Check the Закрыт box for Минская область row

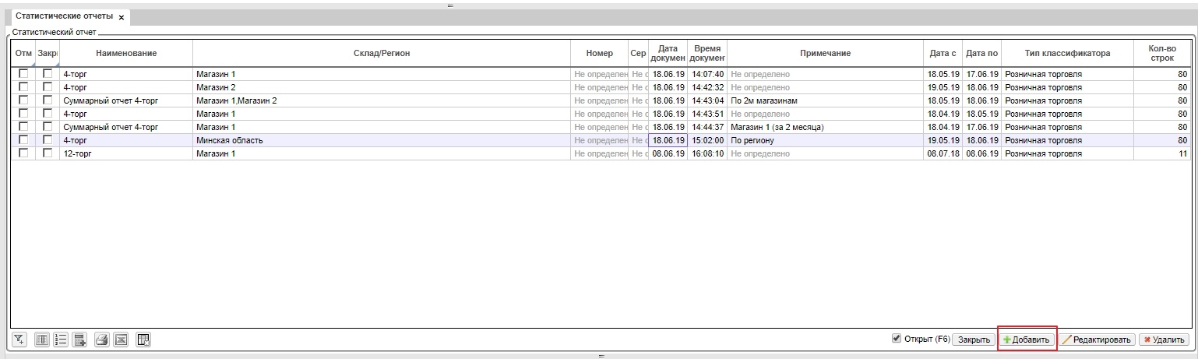48,140
